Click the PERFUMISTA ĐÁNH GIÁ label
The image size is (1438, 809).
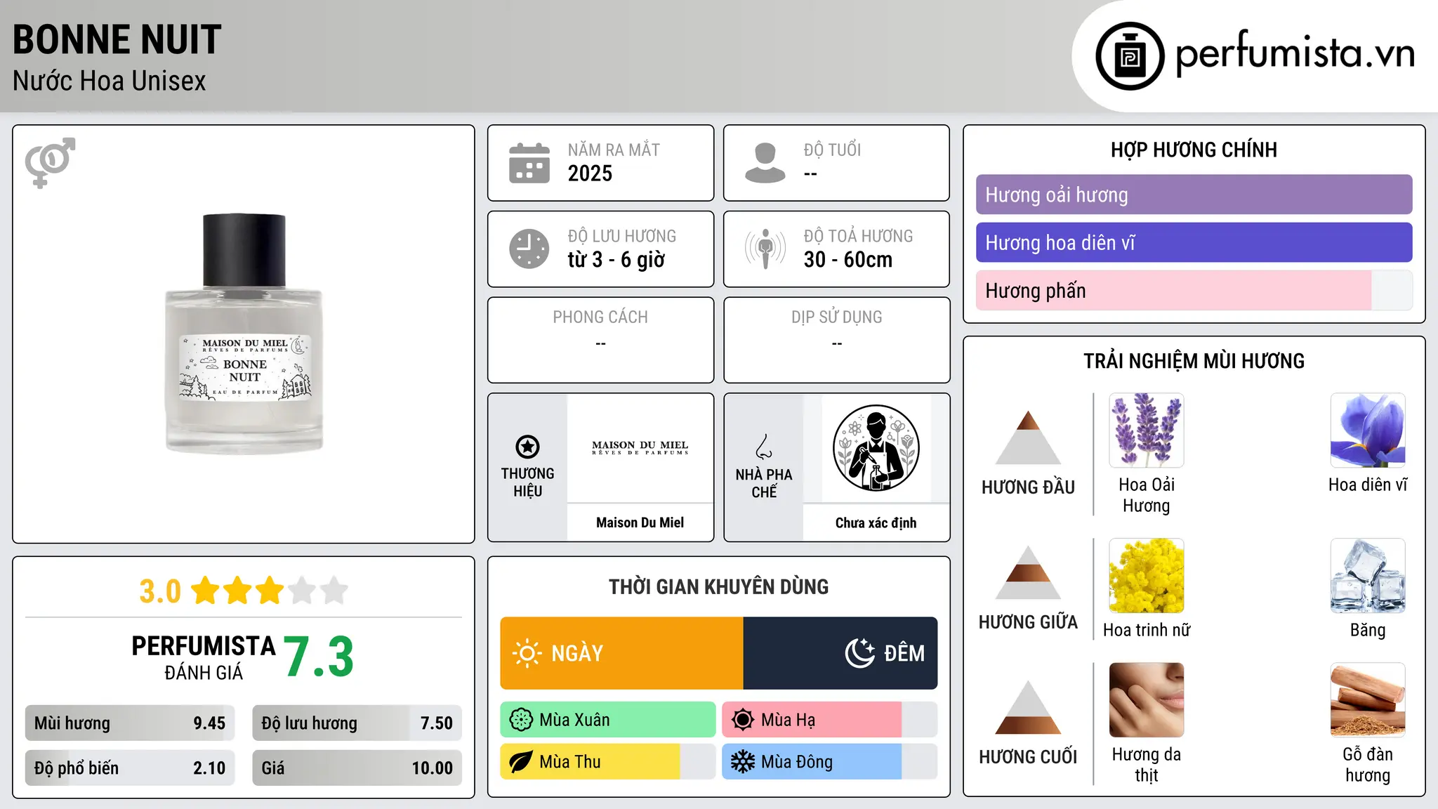(x=204, y=657)
